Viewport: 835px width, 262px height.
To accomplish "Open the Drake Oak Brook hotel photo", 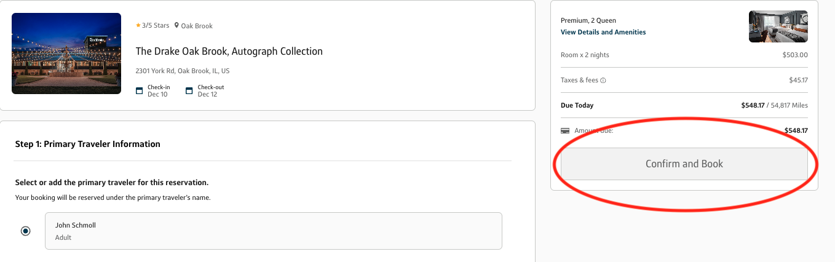I will [66, 54].
